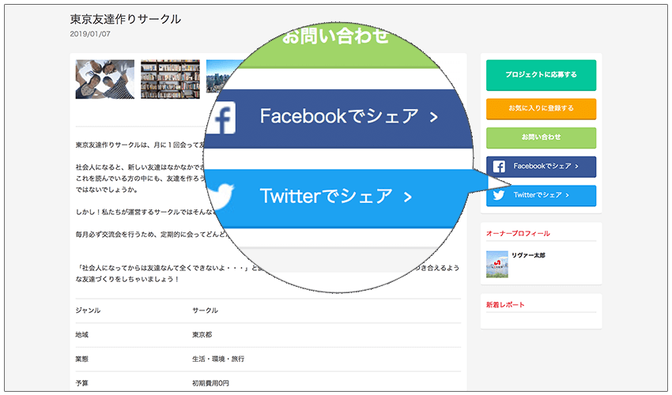Click the Facebook logo icon in sidebar
The height and width of the screenshot is (395, 672).
tap(499, 166)
